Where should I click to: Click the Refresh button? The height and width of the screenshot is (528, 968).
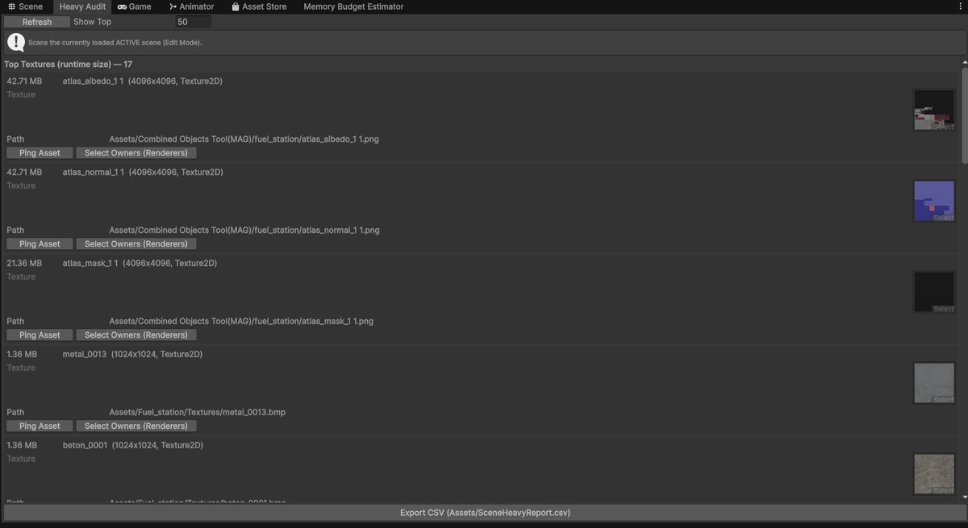37,22
